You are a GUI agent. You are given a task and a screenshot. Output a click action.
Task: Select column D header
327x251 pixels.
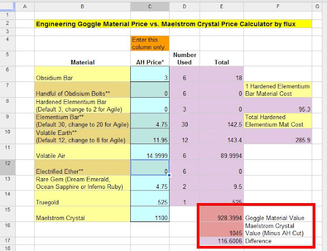(x=184, y=7)
